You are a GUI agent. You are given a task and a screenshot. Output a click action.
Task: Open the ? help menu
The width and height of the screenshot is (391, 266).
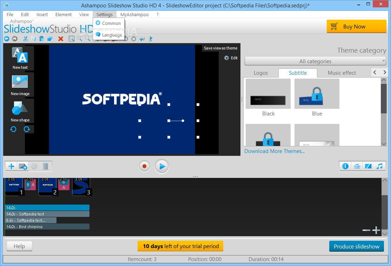(158, 15)
